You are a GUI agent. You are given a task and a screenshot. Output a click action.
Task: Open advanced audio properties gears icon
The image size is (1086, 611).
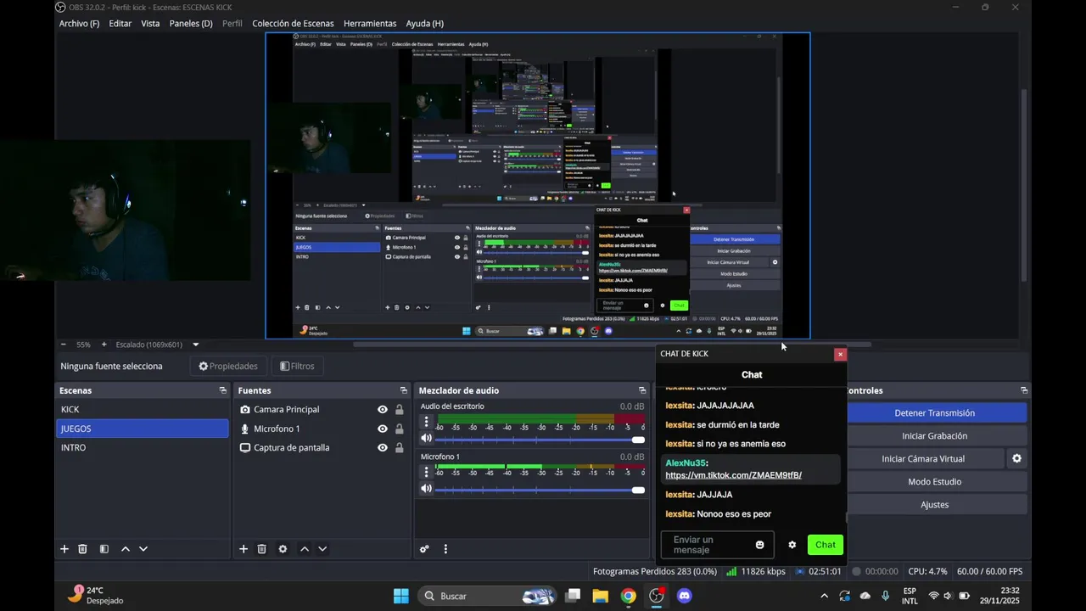[424, 549]
